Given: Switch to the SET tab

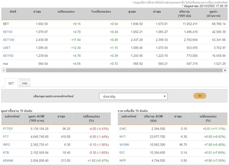Looking at the screenshot, I should tap(11, 83).
